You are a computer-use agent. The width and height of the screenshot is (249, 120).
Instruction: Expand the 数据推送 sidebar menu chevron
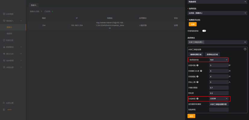click(21, 47)
